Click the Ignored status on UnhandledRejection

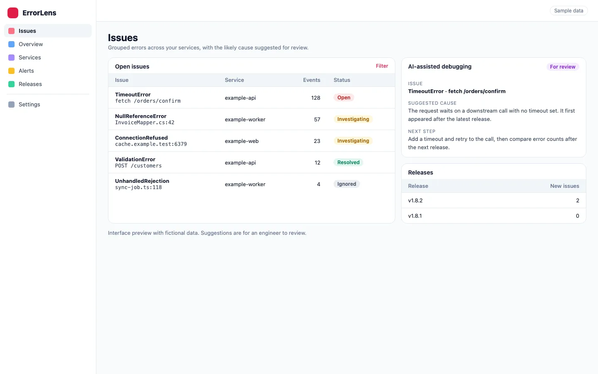tap(347, 184)
